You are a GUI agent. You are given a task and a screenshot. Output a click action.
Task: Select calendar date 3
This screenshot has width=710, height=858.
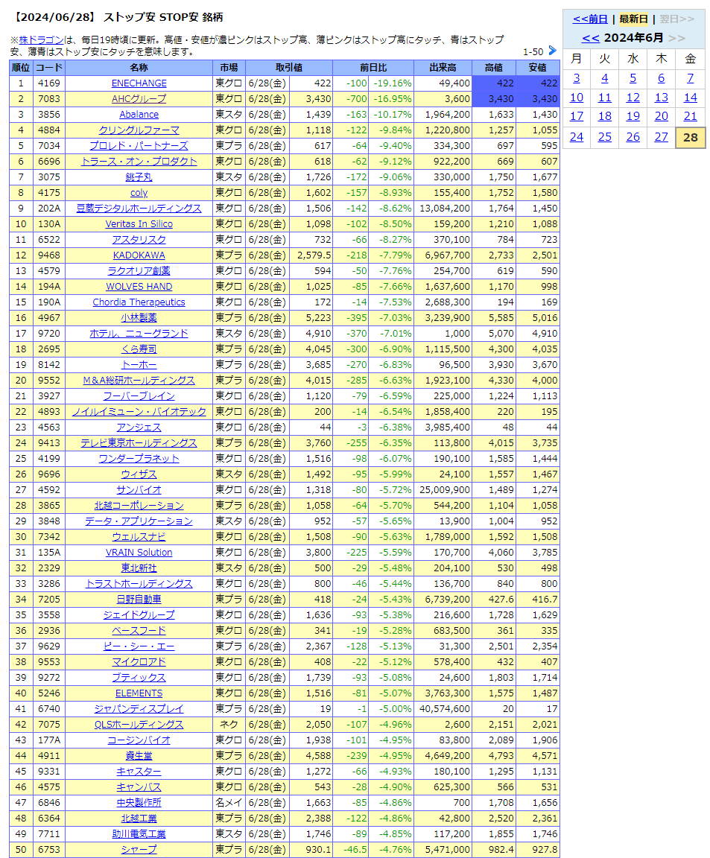pyautogui.click(x=577, y=78)
